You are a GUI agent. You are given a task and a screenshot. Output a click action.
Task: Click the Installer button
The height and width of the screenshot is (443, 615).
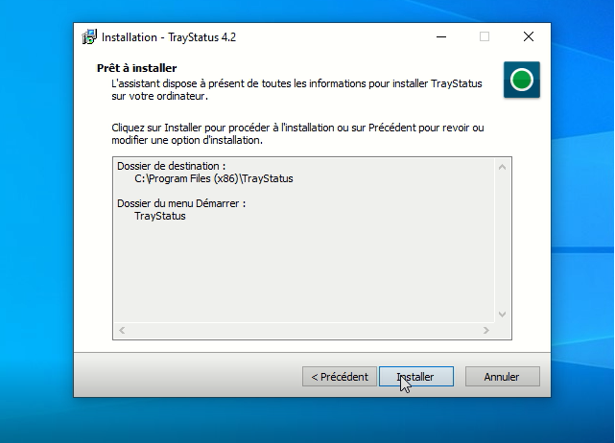(416, 376)
